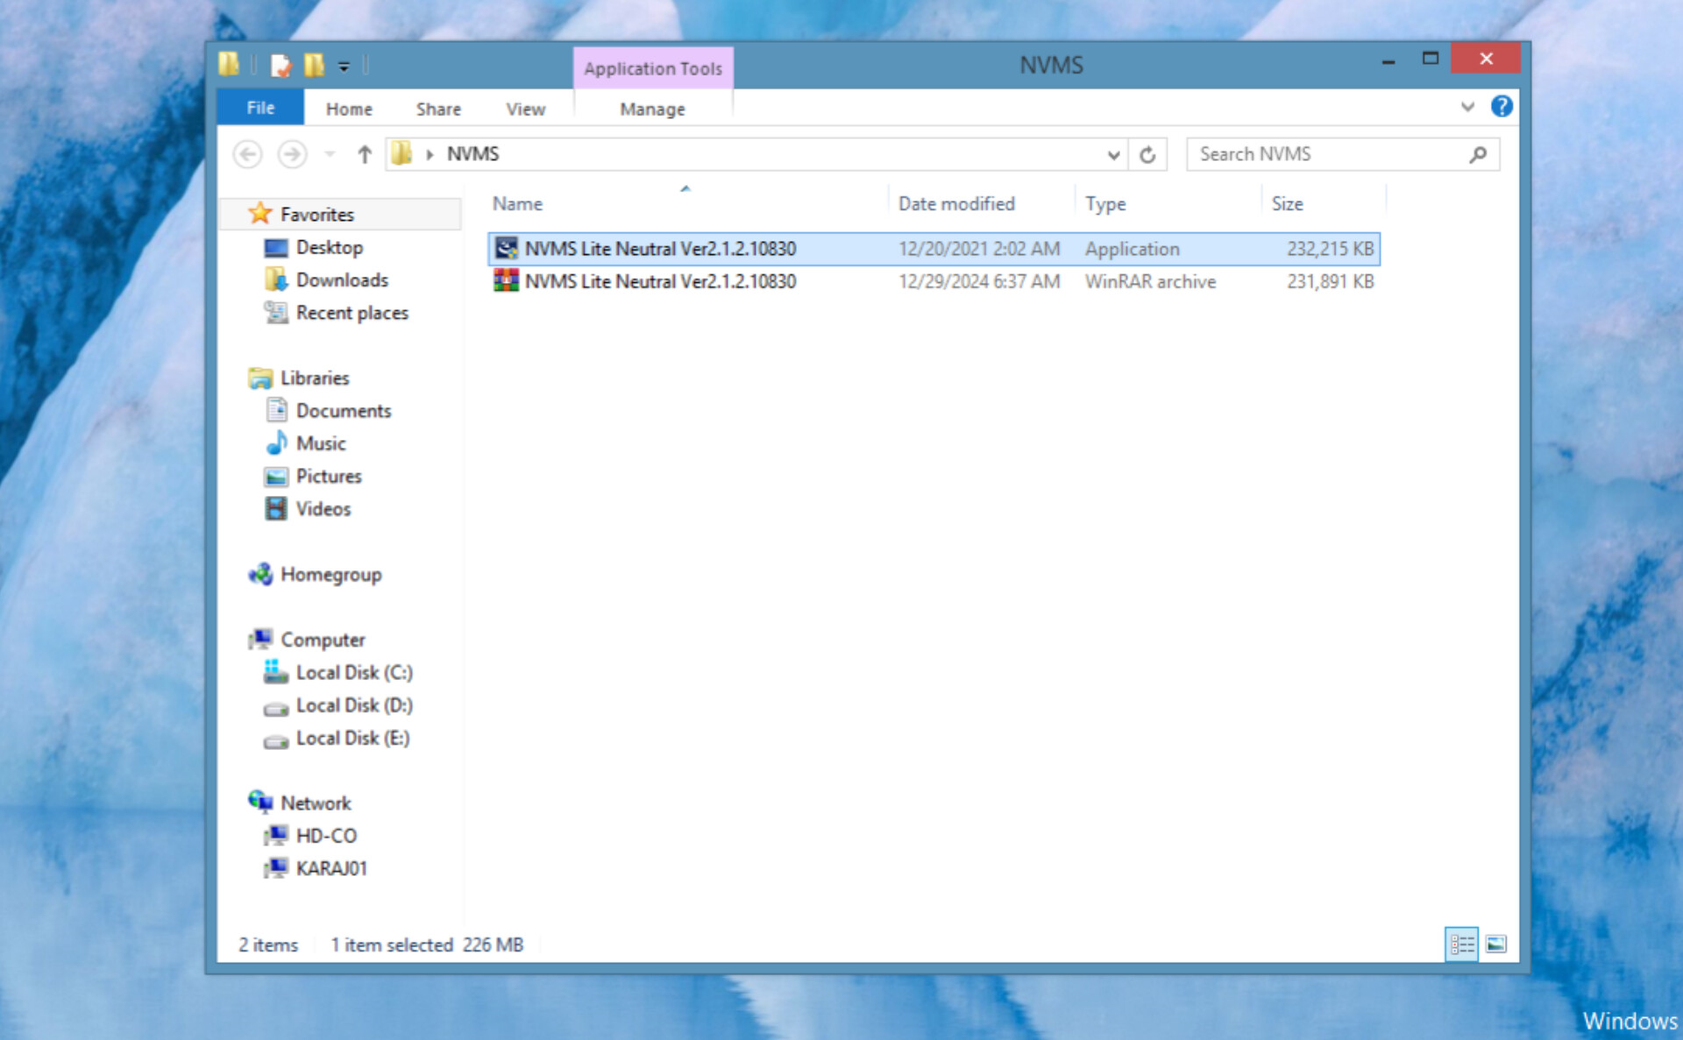Switch to the View ribbon tab
Viewport: 1683px width, 1040px height.
[525, 109]
